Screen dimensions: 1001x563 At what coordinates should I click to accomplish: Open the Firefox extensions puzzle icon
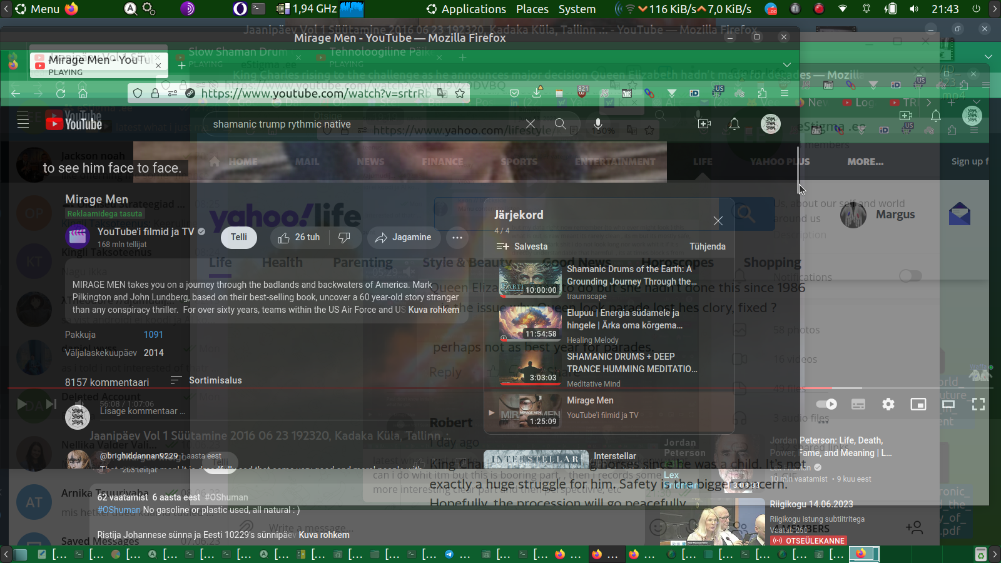[762, 93]
